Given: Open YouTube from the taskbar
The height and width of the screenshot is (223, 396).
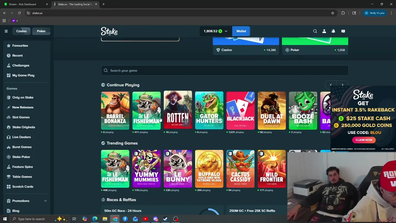Looking at the screenshot, I should (x=145, y=219).
